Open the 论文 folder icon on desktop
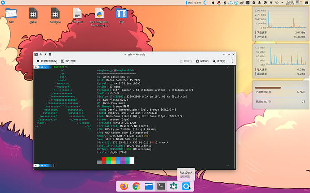The width and height of the screenshot is (310, 193). pos(121,15)
